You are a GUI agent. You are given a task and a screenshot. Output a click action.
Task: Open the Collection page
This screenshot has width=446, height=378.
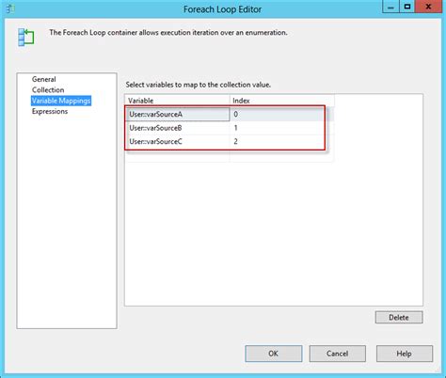(x=48, y=90)
